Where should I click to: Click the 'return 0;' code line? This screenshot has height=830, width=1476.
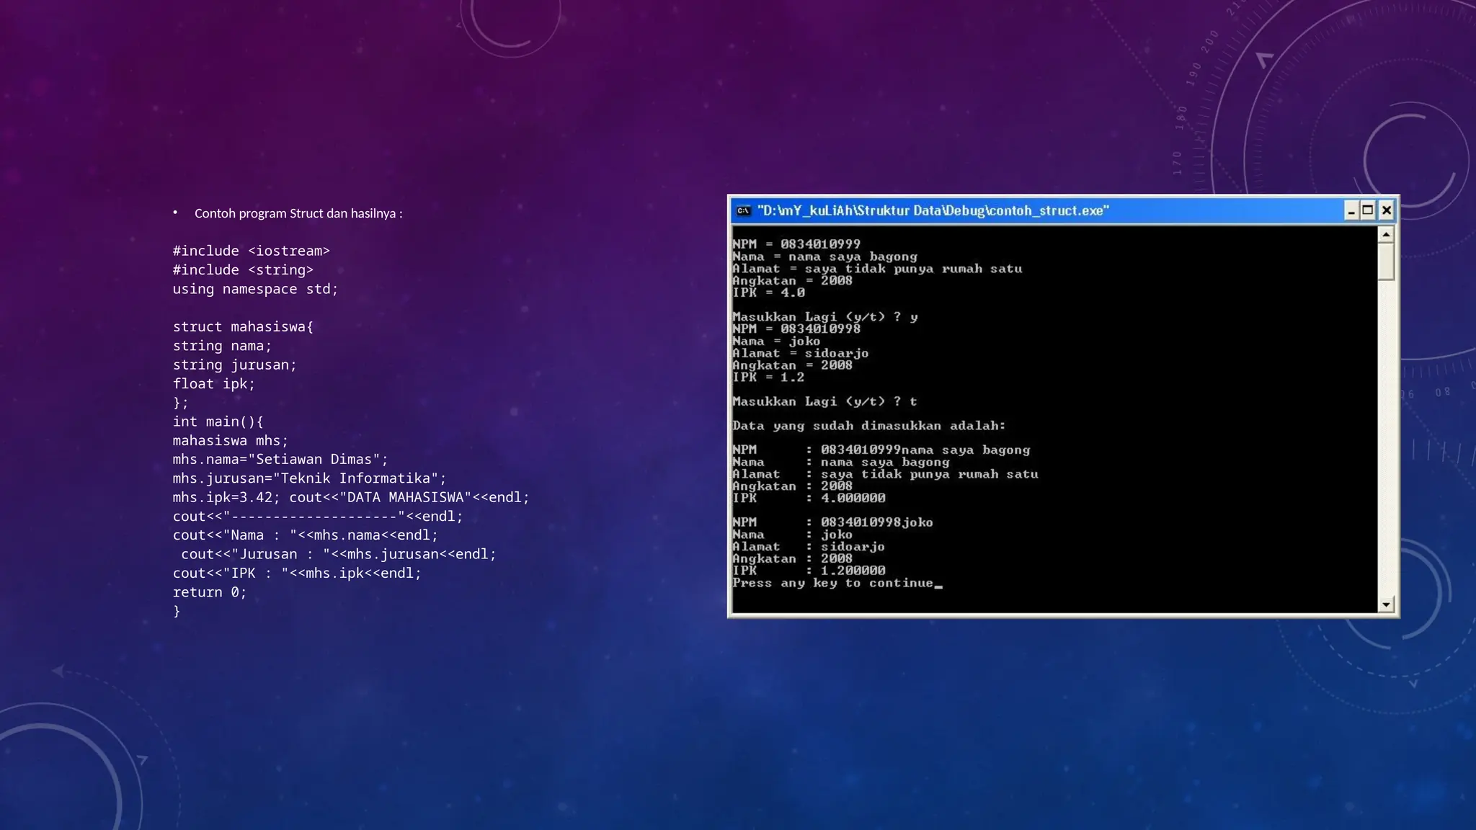coord(209,592)
